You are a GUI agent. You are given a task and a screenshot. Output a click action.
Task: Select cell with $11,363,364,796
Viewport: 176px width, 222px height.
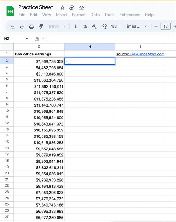[x=39, y=80]
